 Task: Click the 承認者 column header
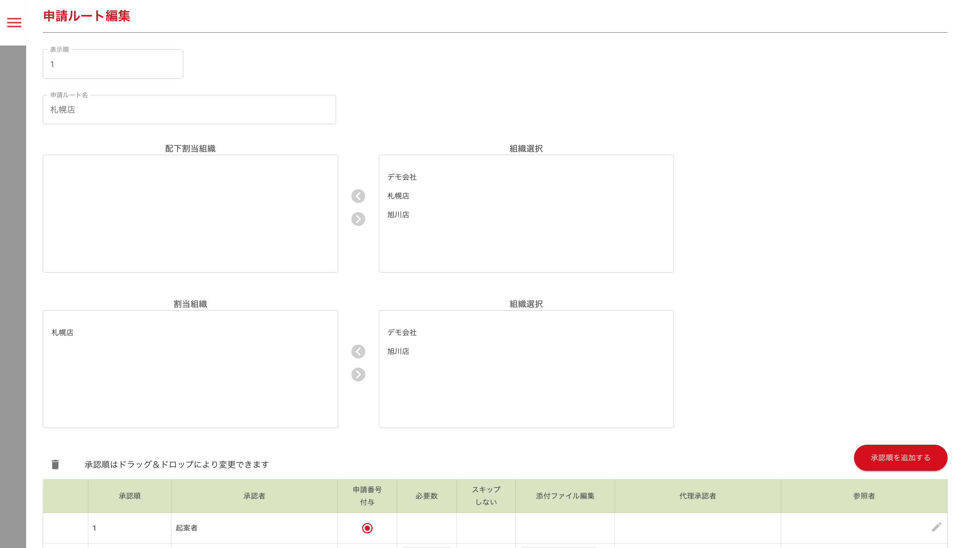tap(254, 495)
